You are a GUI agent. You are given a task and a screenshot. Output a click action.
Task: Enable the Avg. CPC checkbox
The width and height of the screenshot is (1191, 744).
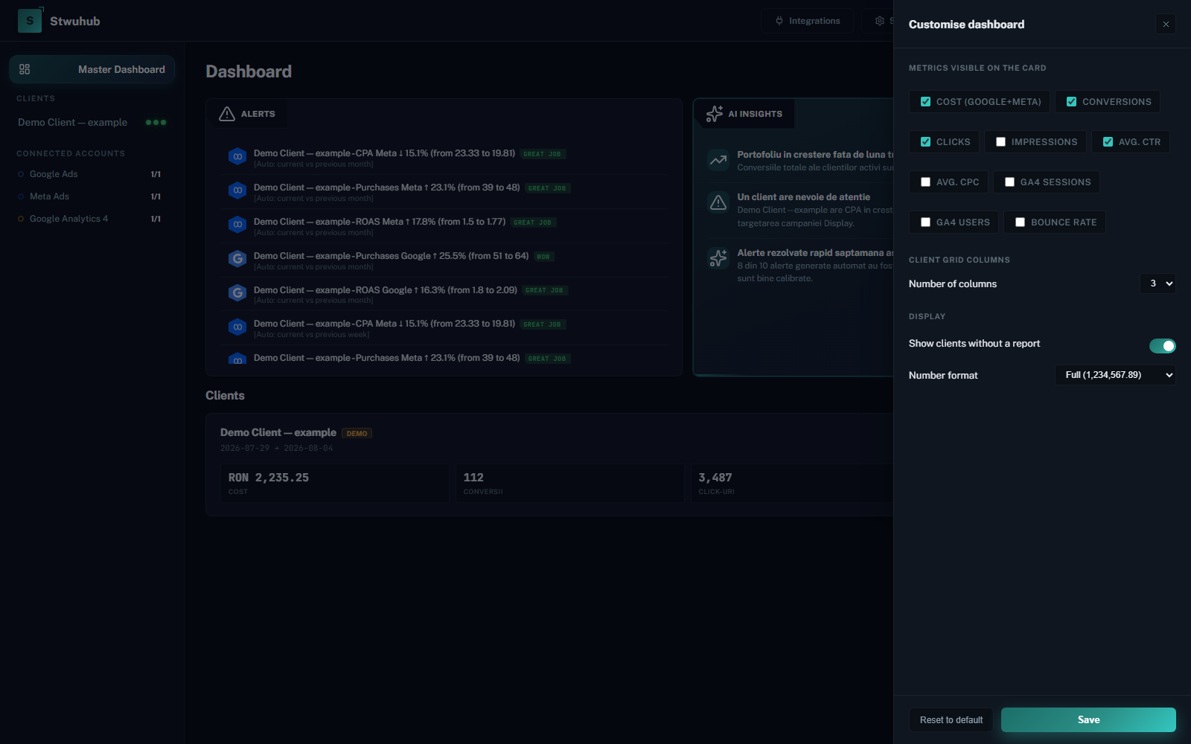(x=925, y=182)
